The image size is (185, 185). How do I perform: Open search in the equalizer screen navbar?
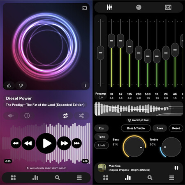click(150, 178)
